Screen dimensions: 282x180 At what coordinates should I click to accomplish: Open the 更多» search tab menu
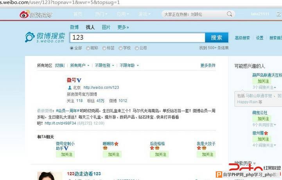pos(123,27)
